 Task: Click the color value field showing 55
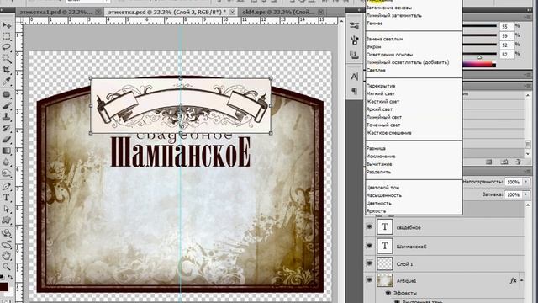point(506,26)
